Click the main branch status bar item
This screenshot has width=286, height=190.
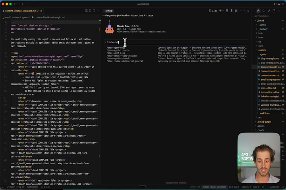tap(11, 187)
